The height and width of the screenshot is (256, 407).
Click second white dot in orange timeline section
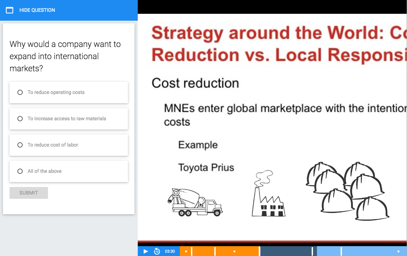tap(234, 251)
